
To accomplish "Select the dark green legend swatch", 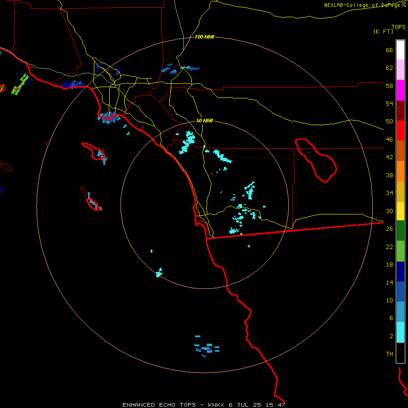I will [x=400, y=231].
